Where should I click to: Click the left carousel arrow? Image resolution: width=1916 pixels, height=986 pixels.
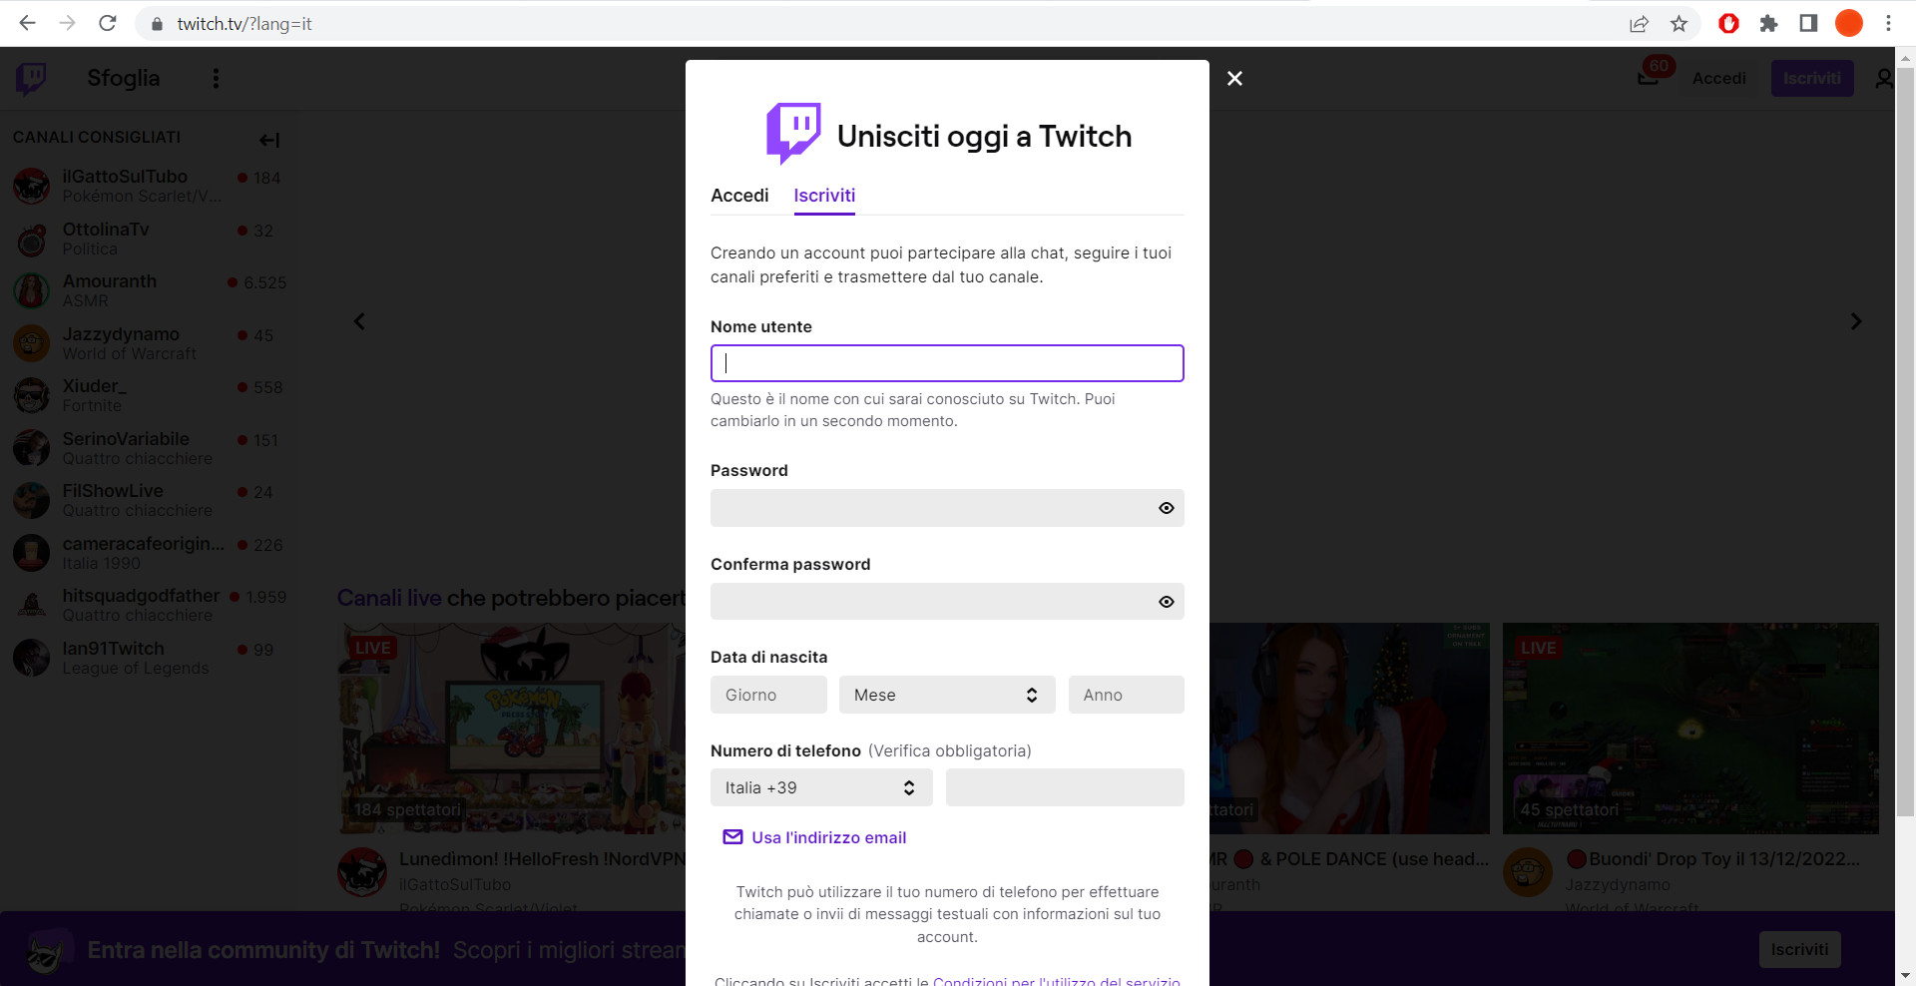[x=358, y=321]
